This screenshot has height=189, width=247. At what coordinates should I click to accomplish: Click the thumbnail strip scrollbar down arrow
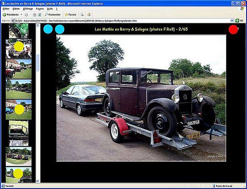pos(38,181)
